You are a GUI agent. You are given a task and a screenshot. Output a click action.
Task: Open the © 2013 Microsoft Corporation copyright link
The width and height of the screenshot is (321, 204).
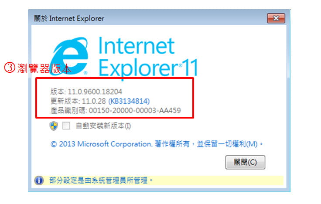(x=157, y=144)
